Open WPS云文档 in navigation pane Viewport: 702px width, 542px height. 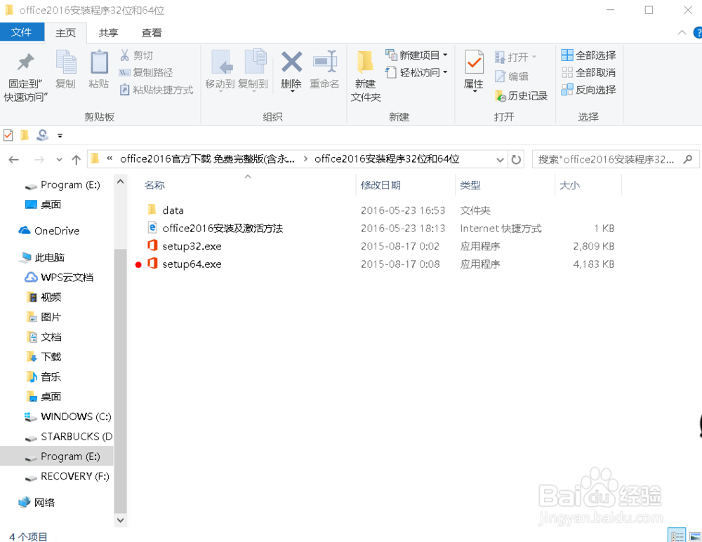[67, 277]
